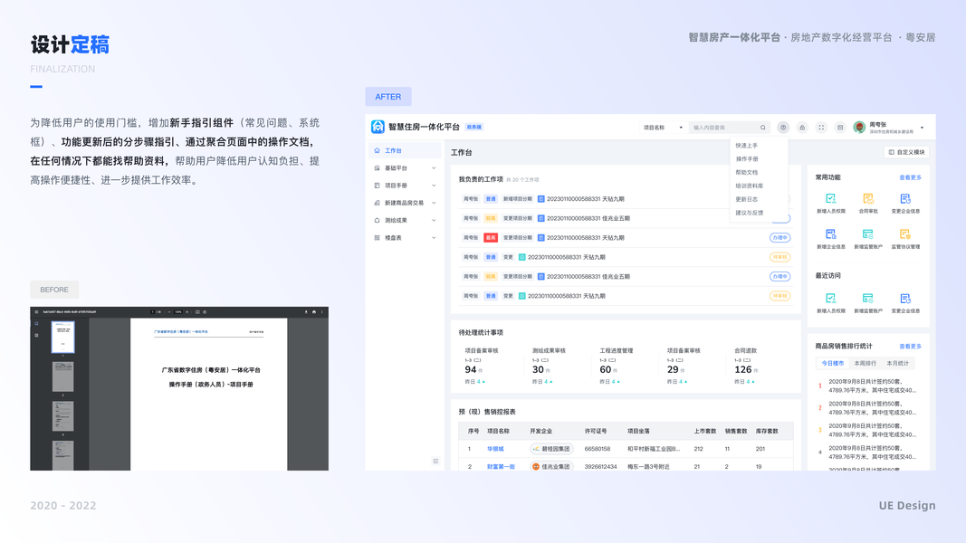Open the 新增企业信息 shortcut icon

point(830,234)
